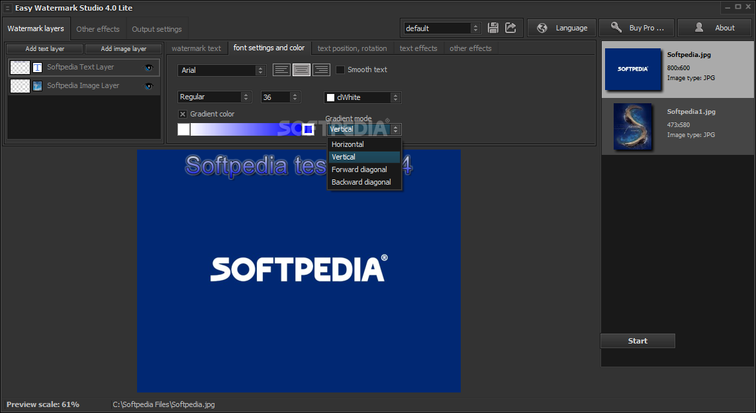Select left text alignment icon
This screenshot has width=756, height=413.
tap(281, 70)
